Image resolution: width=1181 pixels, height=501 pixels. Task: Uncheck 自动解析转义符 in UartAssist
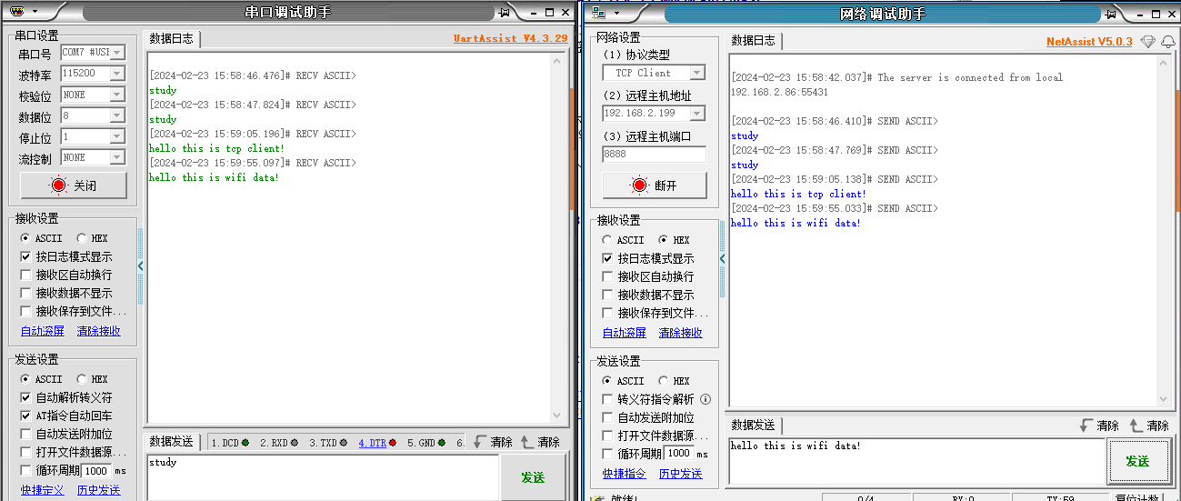25,397
